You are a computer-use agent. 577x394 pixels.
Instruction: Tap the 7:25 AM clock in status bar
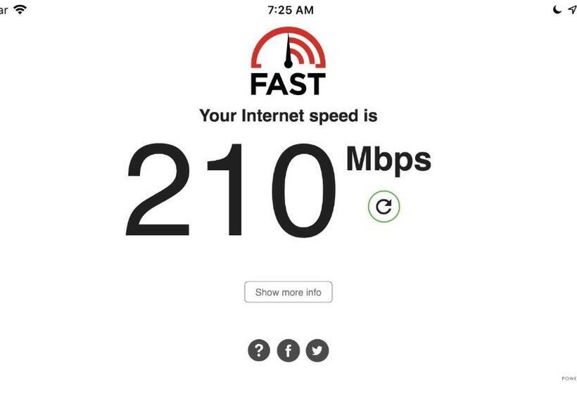[x=291, y=10]
